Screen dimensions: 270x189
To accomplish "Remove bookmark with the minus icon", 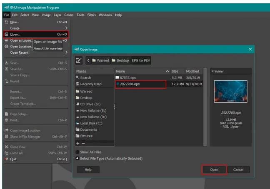I will point(83,143).
